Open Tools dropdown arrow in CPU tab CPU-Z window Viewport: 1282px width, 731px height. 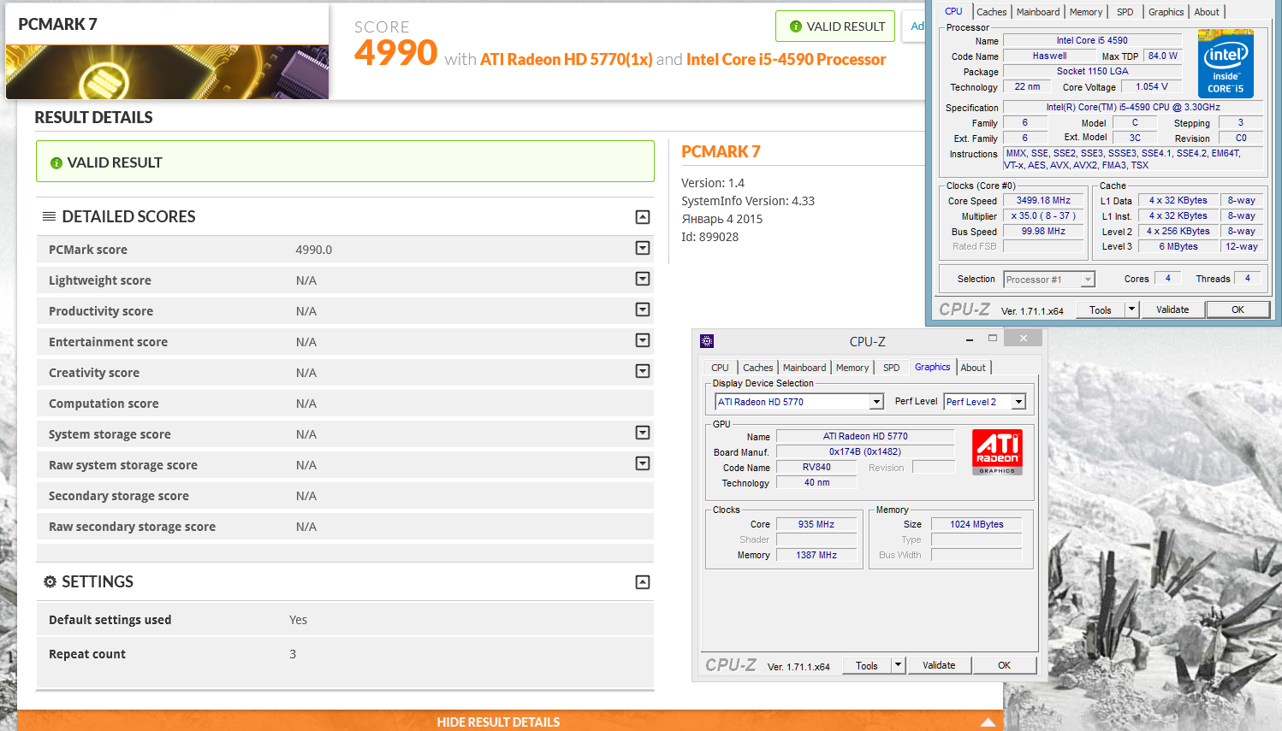point(1132,309)
